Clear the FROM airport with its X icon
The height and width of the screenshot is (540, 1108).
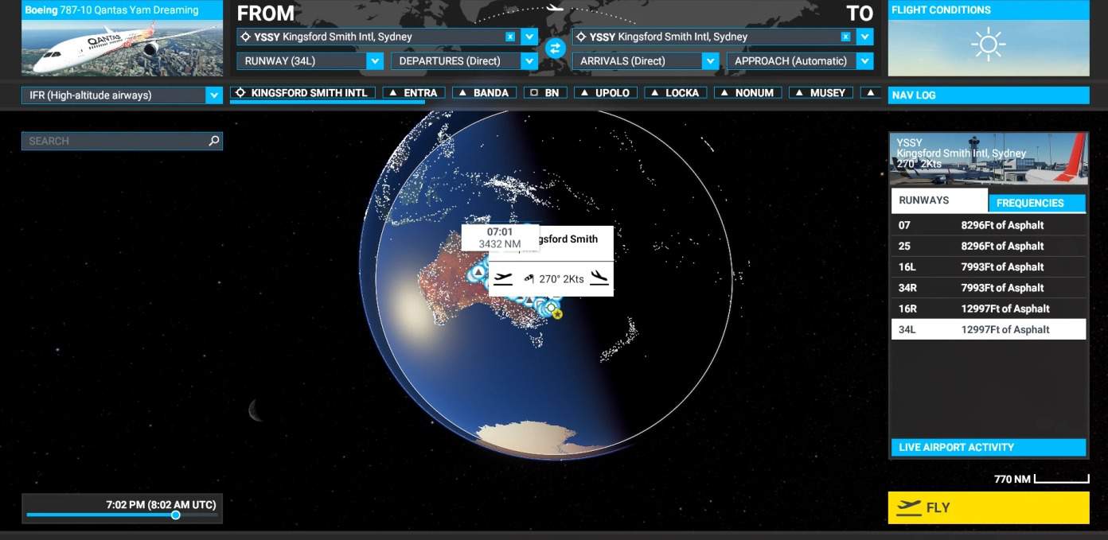click(510, 37)
